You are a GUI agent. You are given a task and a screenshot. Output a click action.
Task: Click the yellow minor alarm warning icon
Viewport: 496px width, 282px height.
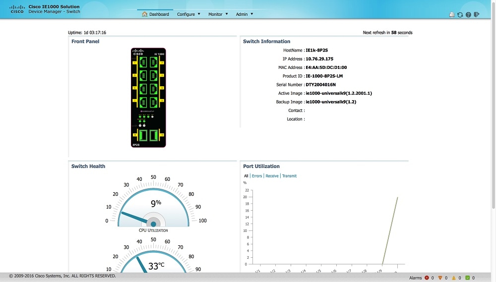453,278
